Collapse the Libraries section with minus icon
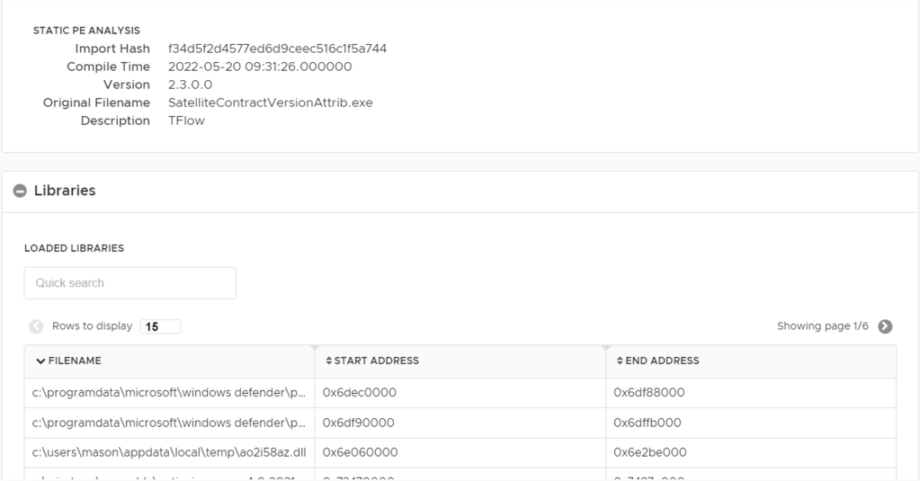 click(20, 191)
